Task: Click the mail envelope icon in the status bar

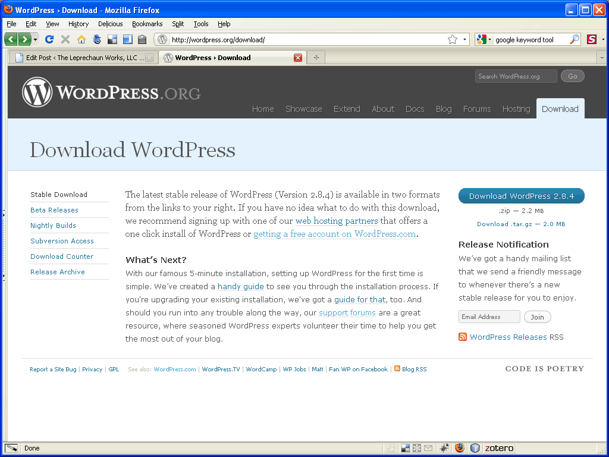Action: (x=428, y=449)
